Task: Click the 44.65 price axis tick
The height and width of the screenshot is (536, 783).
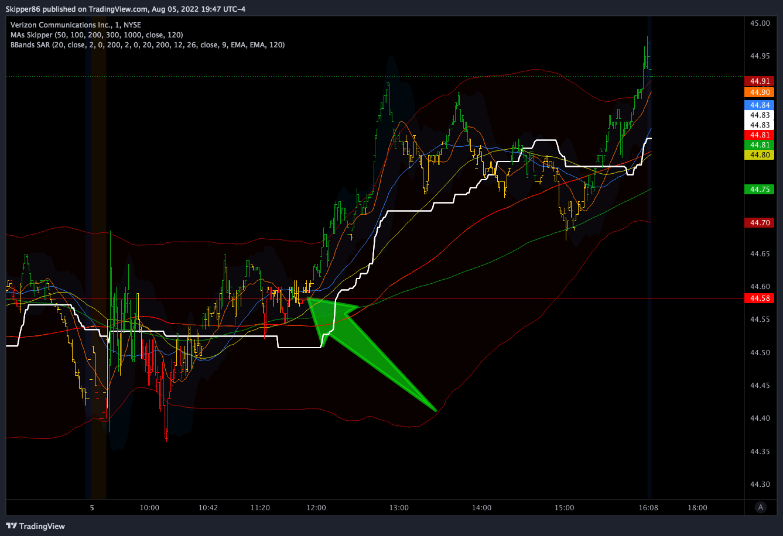Action: coord(761,253)
